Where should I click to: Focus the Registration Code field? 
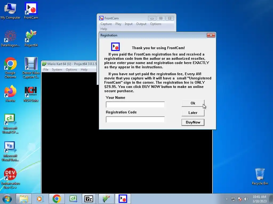[x=135, y=119]
